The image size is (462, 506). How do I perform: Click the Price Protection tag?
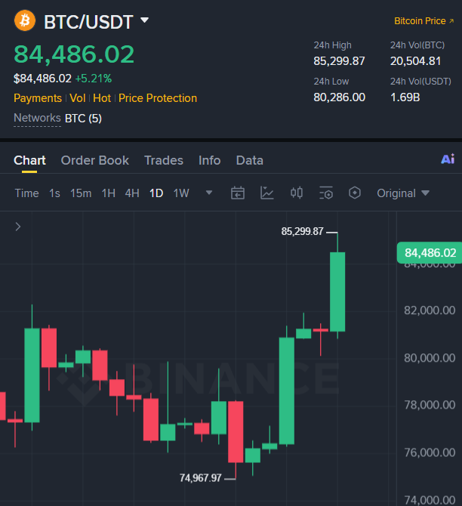click(x=158, y=98)
